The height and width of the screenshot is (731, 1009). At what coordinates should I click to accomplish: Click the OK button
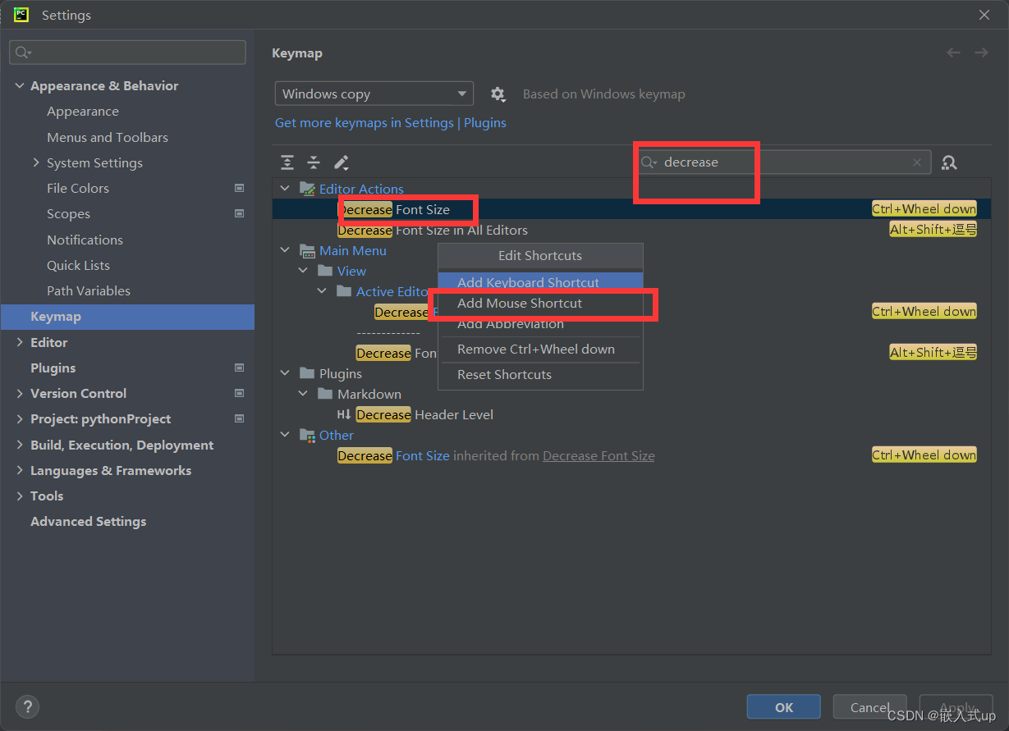tap(784, 707)
